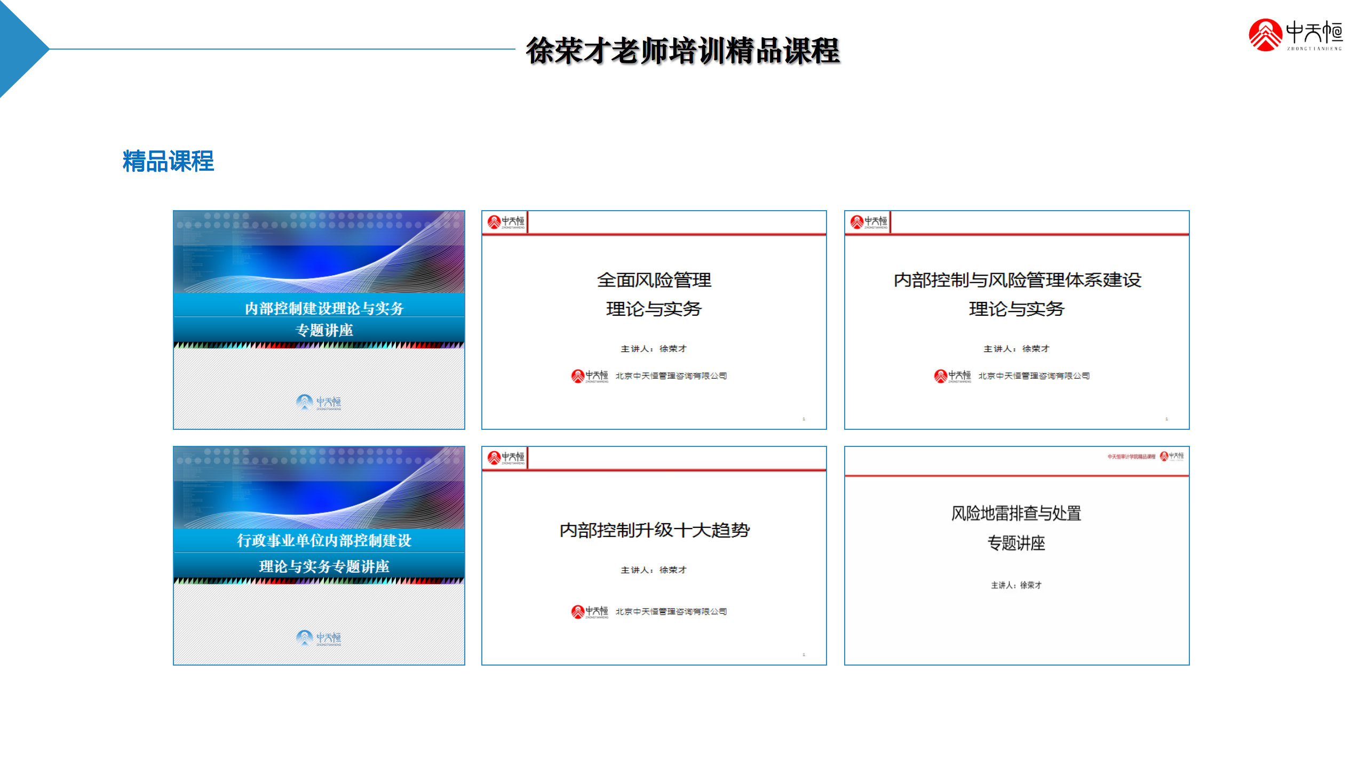Select the 内部控制升级十大趋势 slide
Image resolution: width=1366 pixels, height=768 pixels.
[654, 556]
